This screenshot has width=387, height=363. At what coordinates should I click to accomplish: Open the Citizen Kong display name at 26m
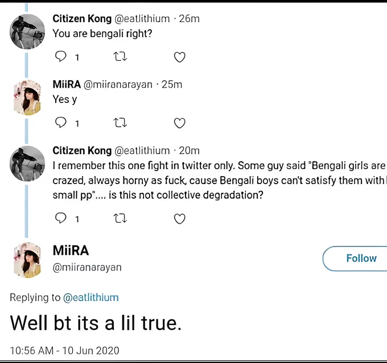click(x=82, y=19)
